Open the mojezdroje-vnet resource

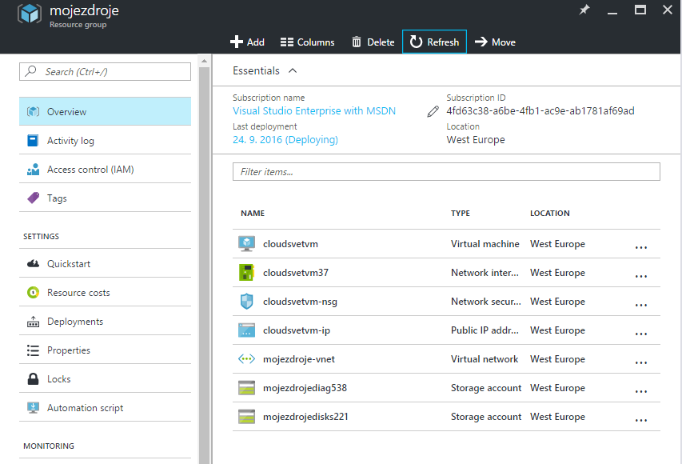(x=299, y=358)
